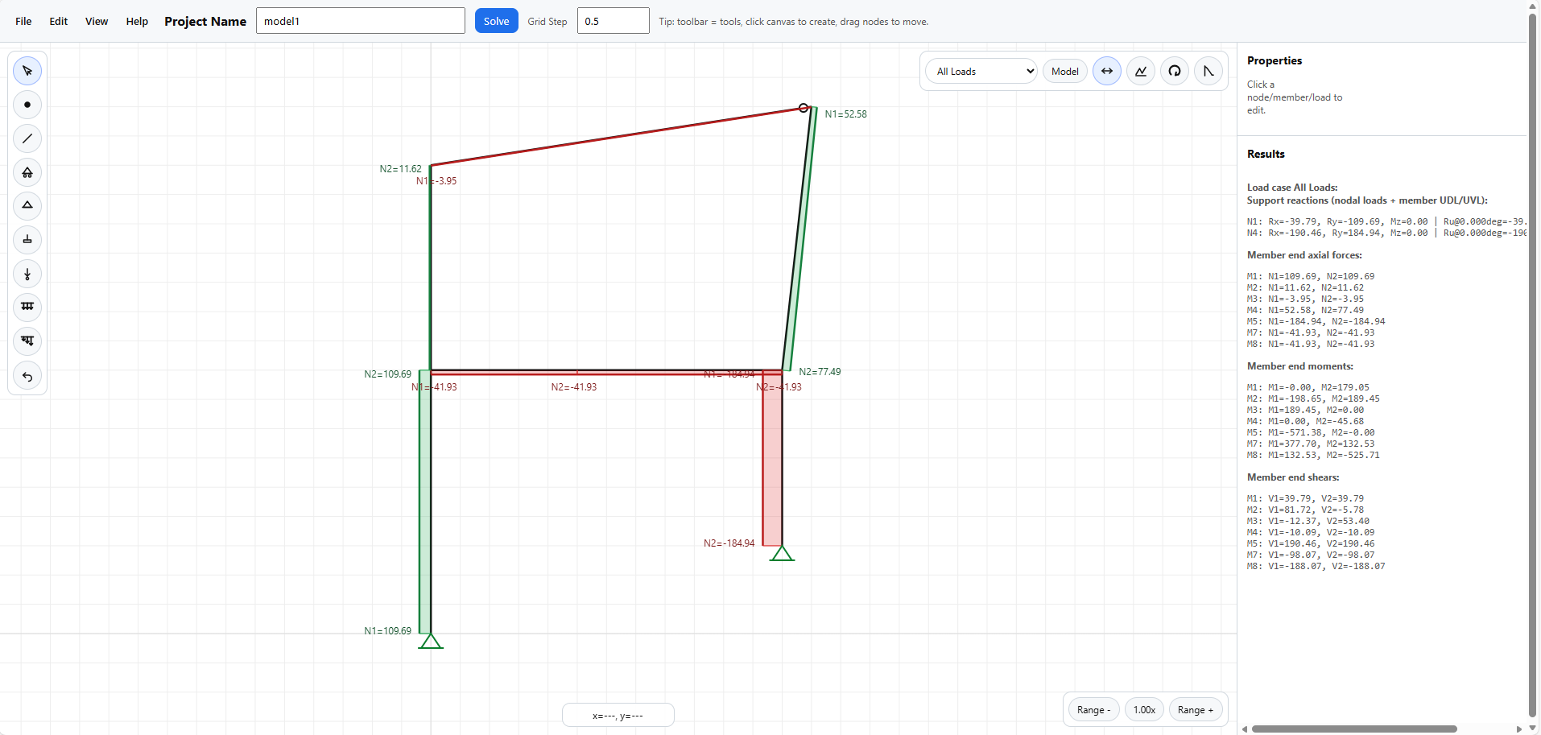1541x735 pixels.
Task: Pick the fixed support tool
Action: tap(27, 239)
